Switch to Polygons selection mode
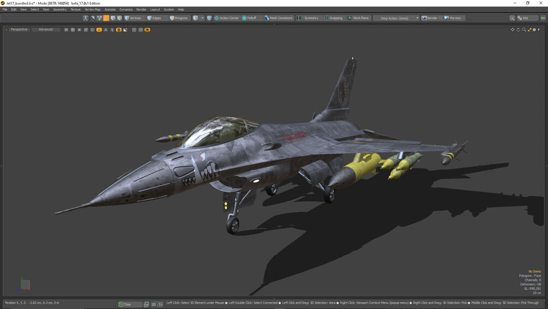The height and width of the screenshot is (309, 548). coord(179,18)
